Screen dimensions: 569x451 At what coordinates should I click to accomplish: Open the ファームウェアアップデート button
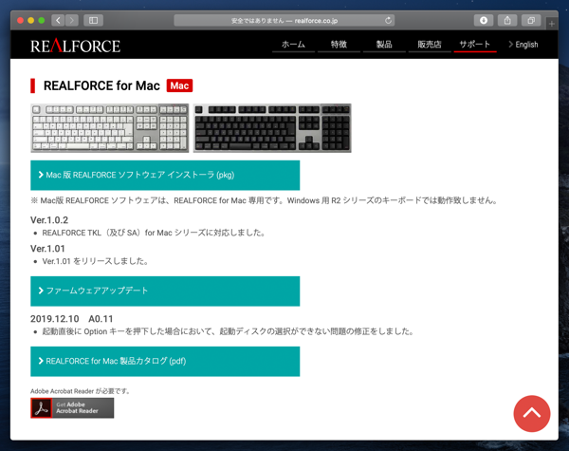click(165, 291)
